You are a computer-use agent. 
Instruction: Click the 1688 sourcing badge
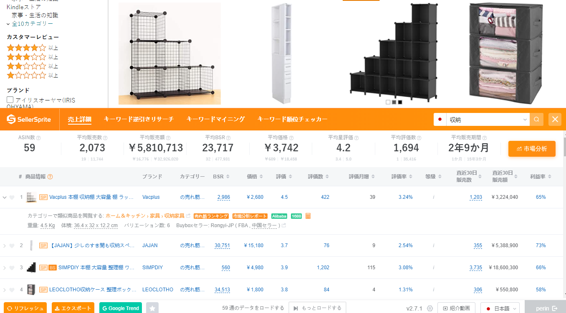[296, 216]
